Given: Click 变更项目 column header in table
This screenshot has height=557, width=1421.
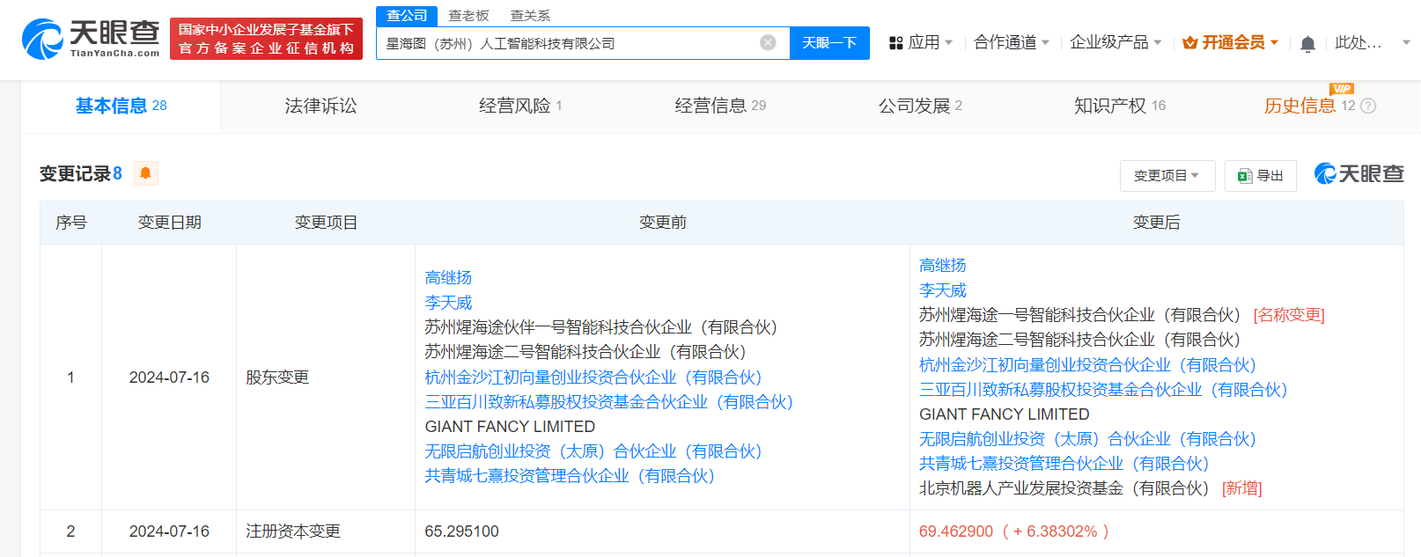Looking at the screenshot, I should (326, 223).
